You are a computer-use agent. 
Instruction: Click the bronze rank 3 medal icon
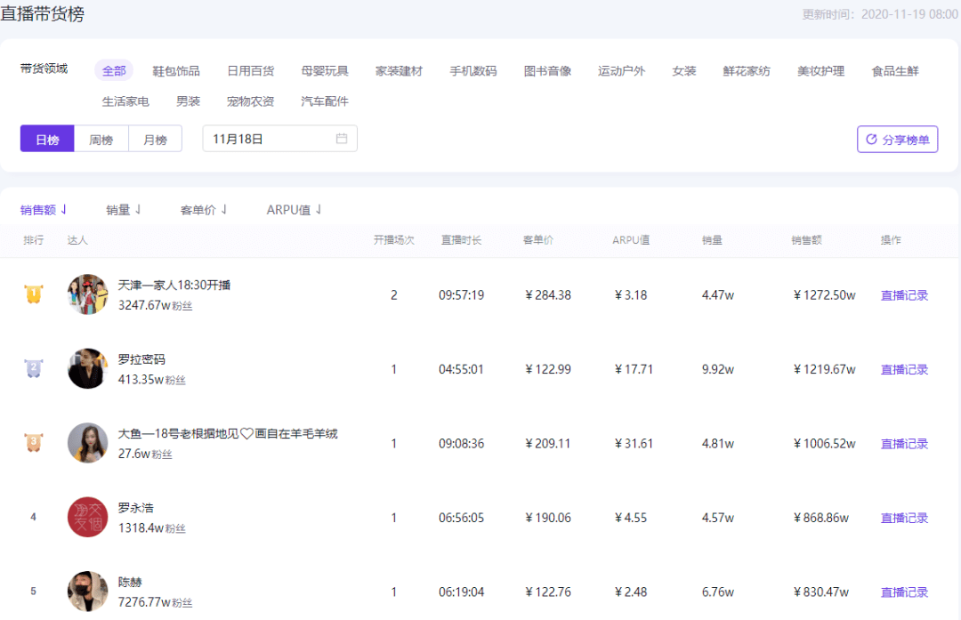tap(33, 443)
